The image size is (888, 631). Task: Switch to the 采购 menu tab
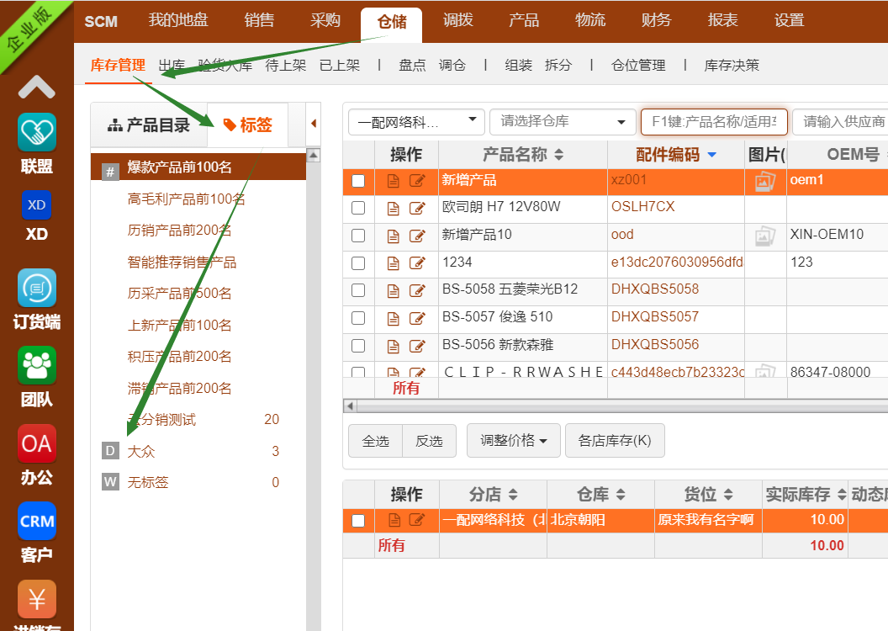(x=325, y=20)
